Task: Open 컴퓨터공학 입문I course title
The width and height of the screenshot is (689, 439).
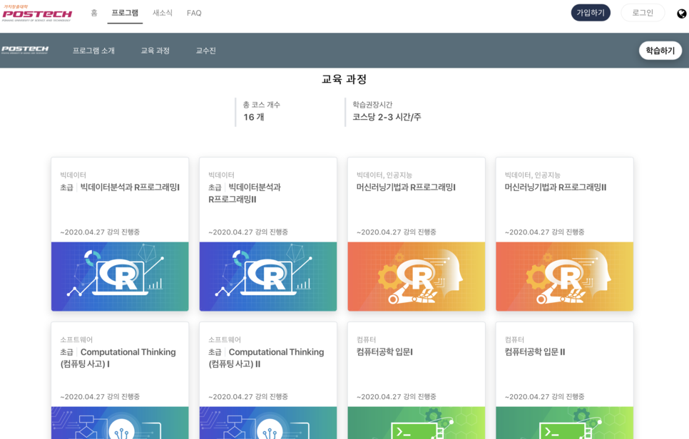Action: pos(384,351)
